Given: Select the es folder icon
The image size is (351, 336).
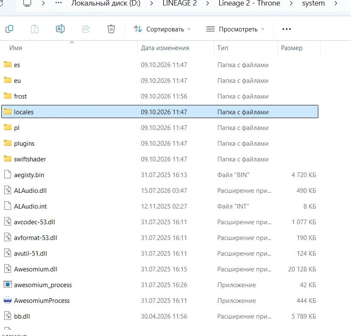Looking at the screenshot, I should pyautogui.click(x=8, y=65).
